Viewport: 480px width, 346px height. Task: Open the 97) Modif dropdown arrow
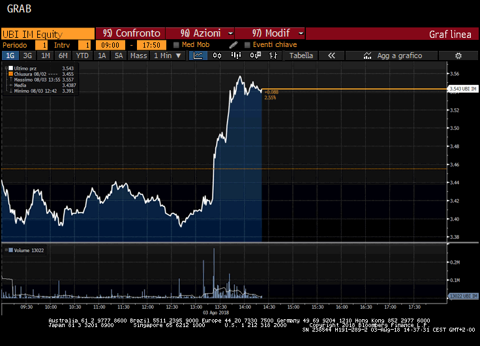tap(301, 33)
